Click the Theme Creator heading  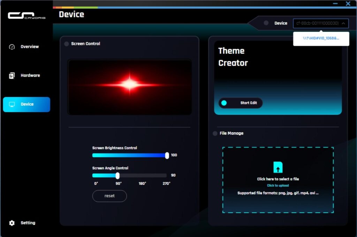233,57
